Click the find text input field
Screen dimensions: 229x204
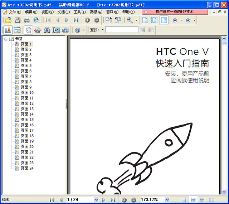pos(122,30)
